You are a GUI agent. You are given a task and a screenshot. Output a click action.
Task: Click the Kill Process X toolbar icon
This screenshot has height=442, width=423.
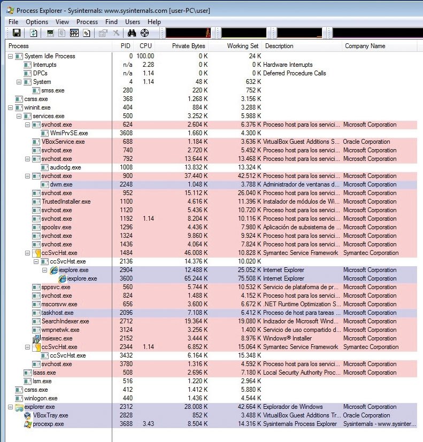coord(116,33)
